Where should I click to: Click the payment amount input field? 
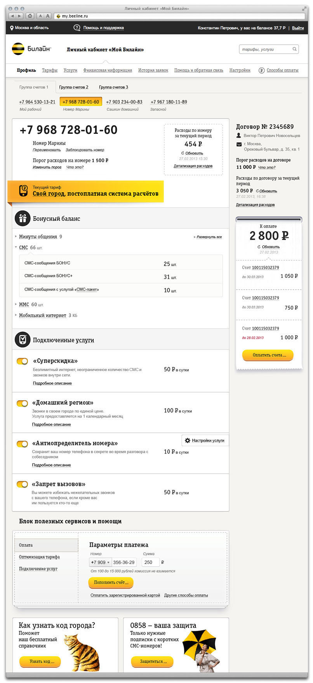click(x=150, y=562)
